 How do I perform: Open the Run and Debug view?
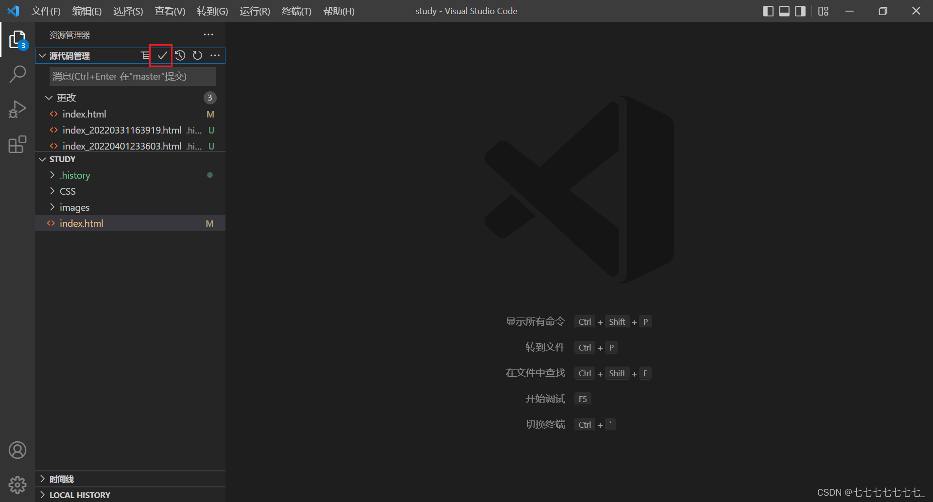coord(17,109)
